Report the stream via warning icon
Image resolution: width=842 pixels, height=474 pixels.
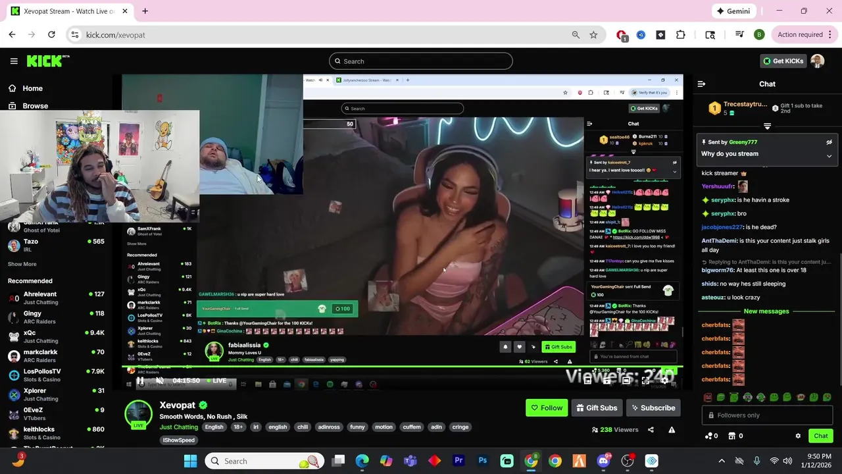pyautogui.click(x=672, y=429)
